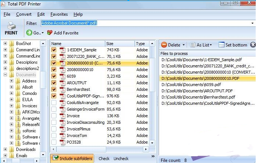
Task: Uncheck the 6059 file checkbox
Action: pos(54,76)
